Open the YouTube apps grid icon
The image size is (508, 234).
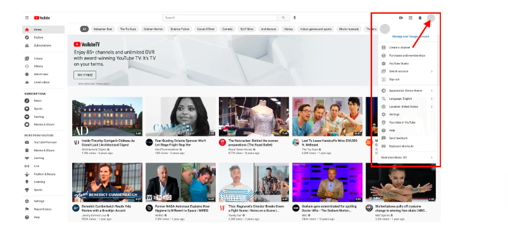coord(411,18)
